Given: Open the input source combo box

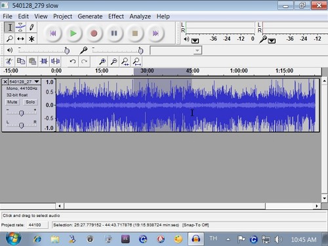Looking at the screenshot, I should 176,51.
